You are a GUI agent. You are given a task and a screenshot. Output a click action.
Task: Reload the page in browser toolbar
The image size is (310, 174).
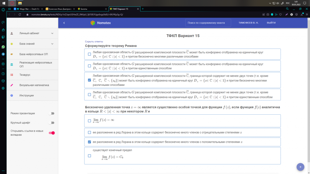(20, 15)
